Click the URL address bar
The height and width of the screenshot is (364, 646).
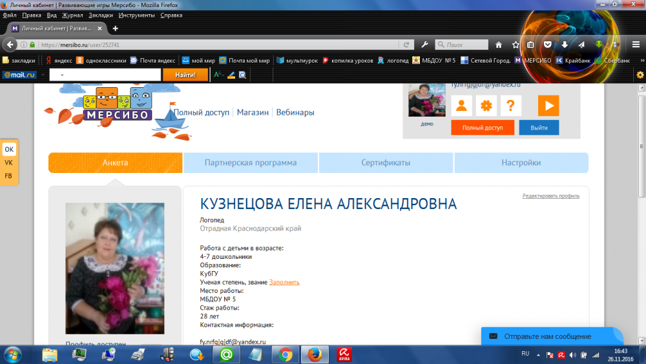pyautogui.click(x=218, y=45)
